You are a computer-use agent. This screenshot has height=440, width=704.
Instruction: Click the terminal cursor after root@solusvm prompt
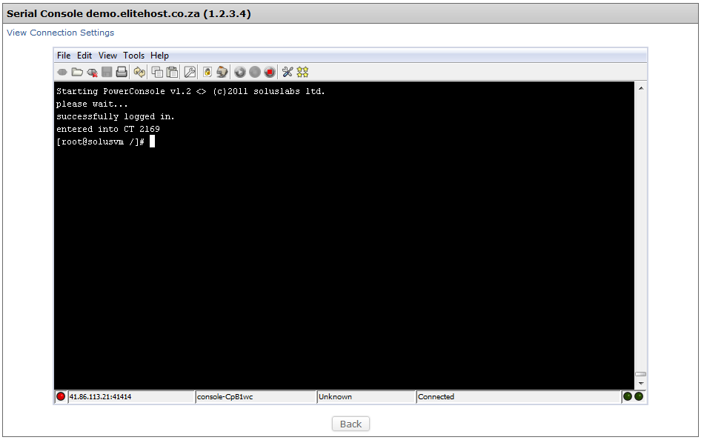(152, 141)
